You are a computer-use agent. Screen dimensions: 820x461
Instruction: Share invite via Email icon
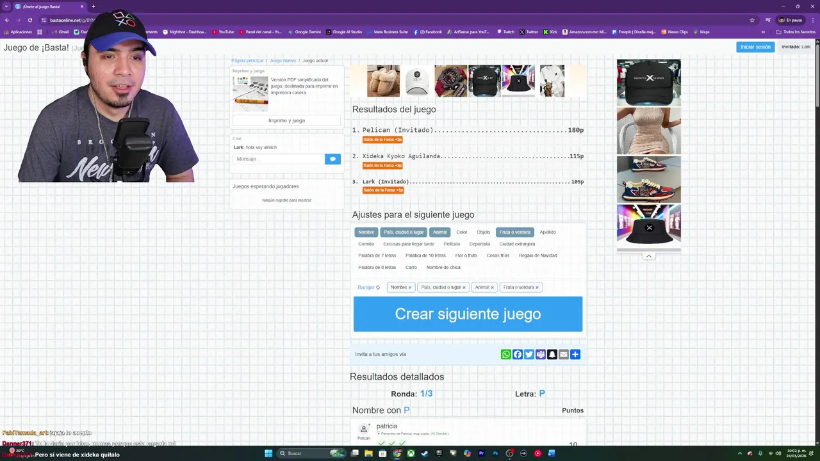click(563, 354)
